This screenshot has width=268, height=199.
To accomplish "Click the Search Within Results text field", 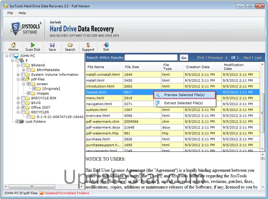I will [x=151, y=58].
